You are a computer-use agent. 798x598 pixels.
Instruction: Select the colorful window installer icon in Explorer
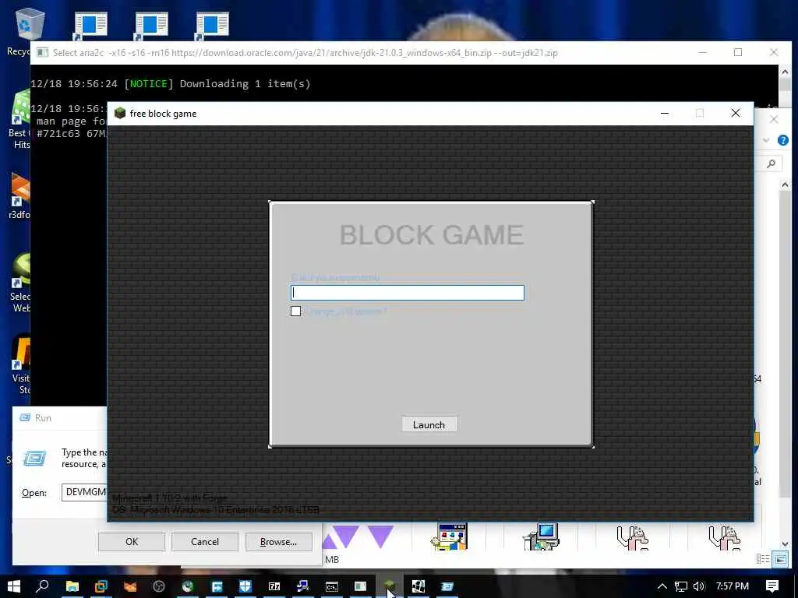(449, 537)
